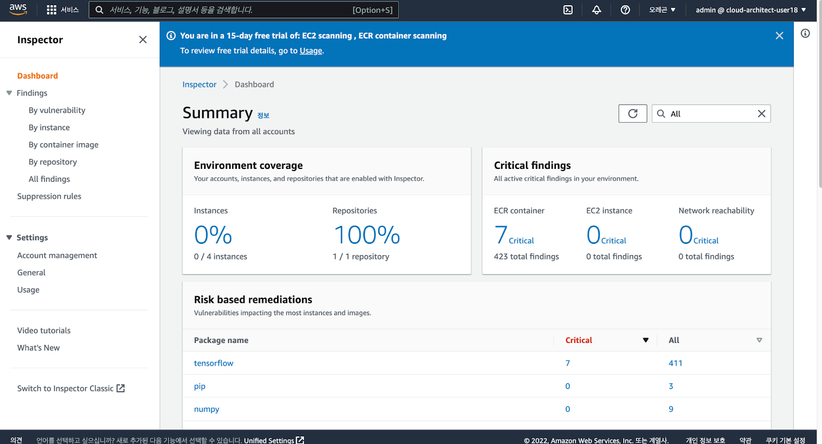This screenshot has height=444, width=822.
Task: Open the footer terms link
Action: [x=745, y=440]
